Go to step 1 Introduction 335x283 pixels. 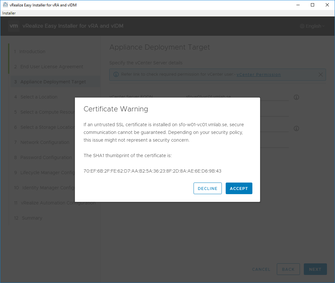30,52
